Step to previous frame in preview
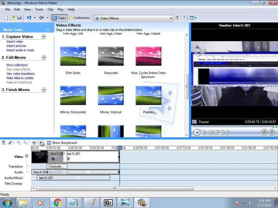The height and width of the screenshot is (208, 278). click(x=217, y=132)
